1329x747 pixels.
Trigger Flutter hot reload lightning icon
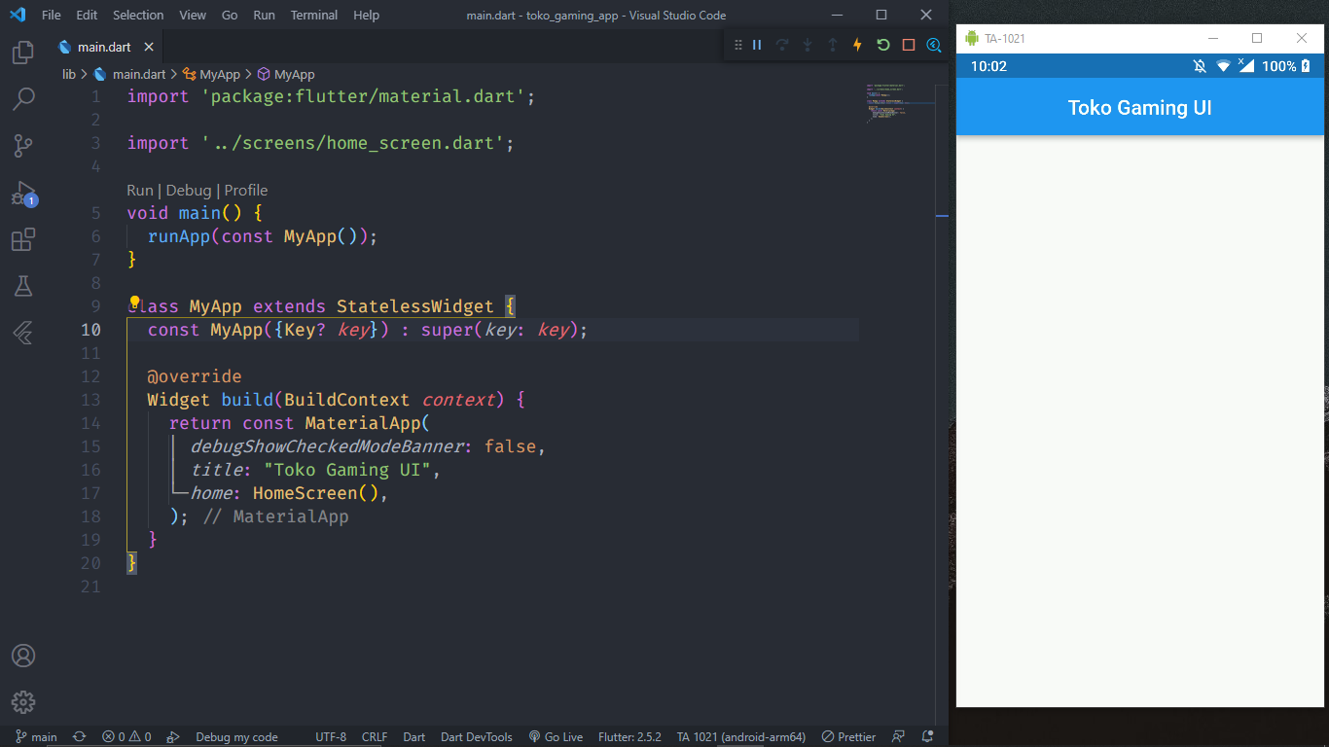857,45
